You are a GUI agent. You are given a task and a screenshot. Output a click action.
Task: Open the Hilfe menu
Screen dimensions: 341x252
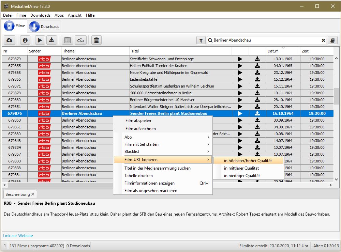point(90,15)
